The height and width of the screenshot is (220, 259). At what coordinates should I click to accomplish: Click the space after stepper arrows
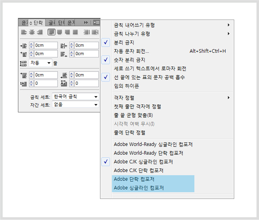click(x=71, y=75)
